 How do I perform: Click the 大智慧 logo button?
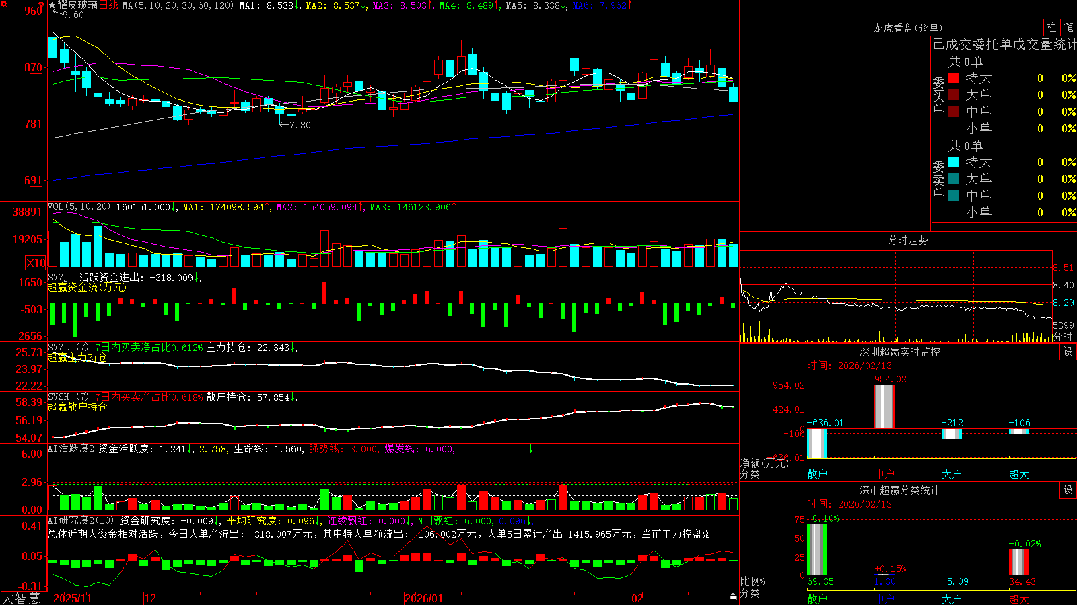[x=21, y=598]
